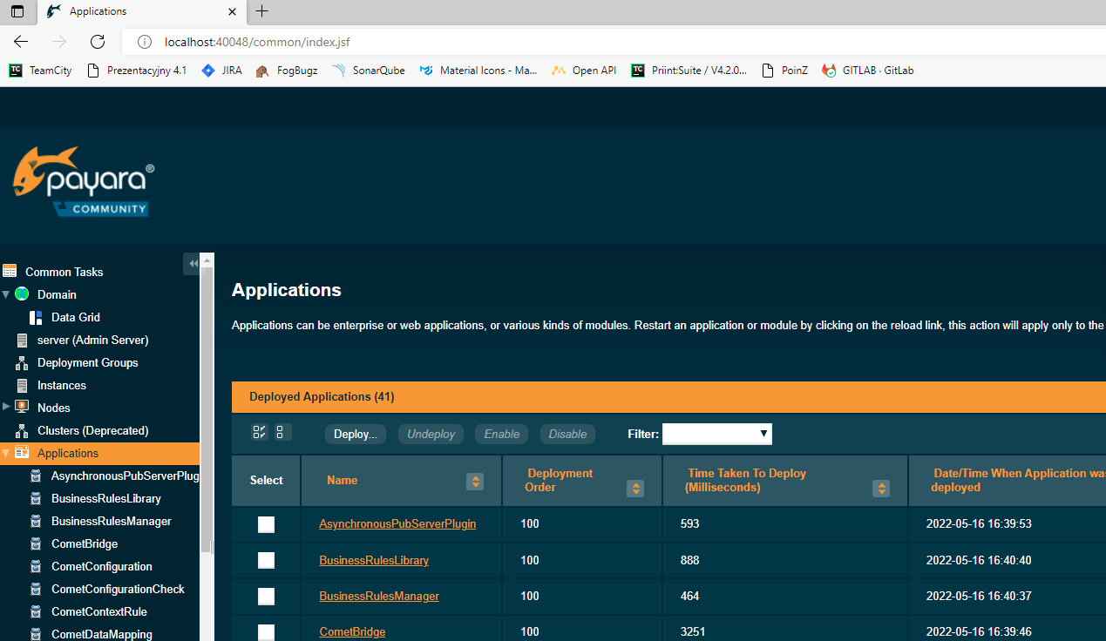Viewport: 1106px width, 641px height.
Task: Select Deployment Groups in sidebar
Action: coord(87,362)
